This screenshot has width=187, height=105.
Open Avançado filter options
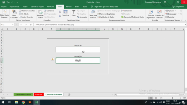click(82, 17)
